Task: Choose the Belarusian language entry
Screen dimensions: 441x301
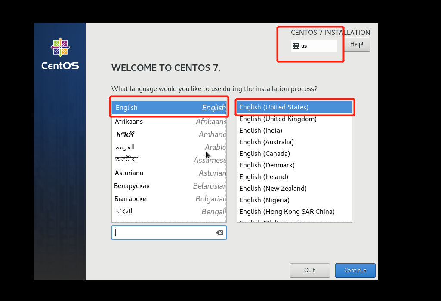Action: tap(169, 186)
